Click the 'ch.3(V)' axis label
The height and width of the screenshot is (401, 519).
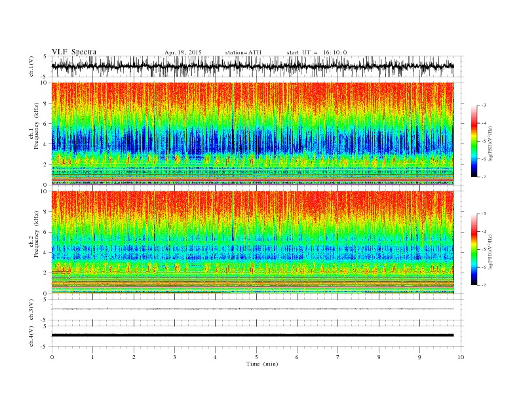pos(31,310)
